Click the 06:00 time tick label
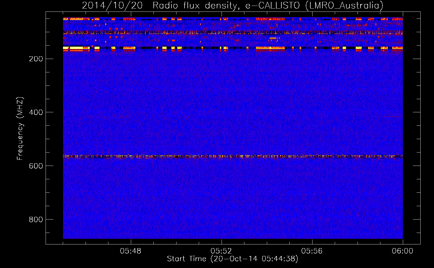 pyautogui.click(x=403, y=251)
